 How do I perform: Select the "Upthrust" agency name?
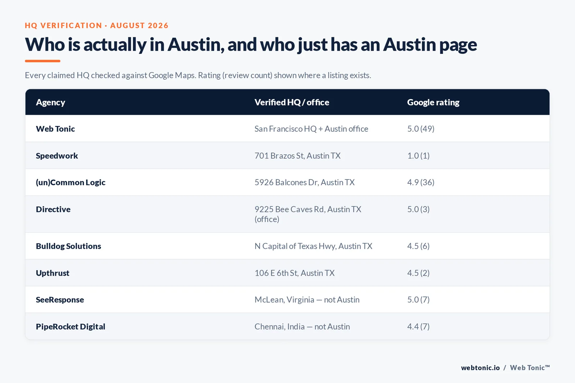click(52, 273)
